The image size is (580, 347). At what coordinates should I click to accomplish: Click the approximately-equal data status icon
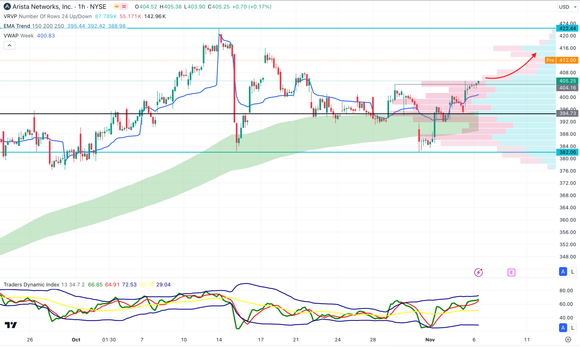tap(124, 6)
